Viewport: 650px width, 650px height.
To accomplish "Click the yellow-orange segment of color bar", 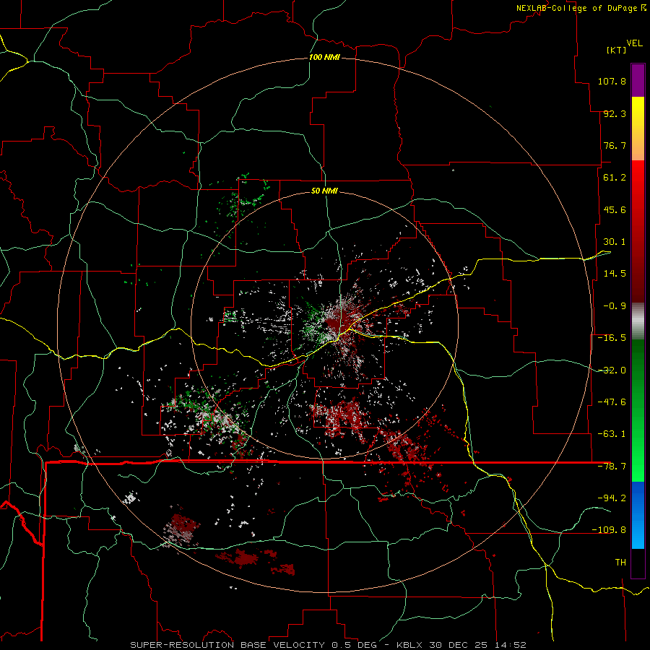I will click(x=638, y=129).
